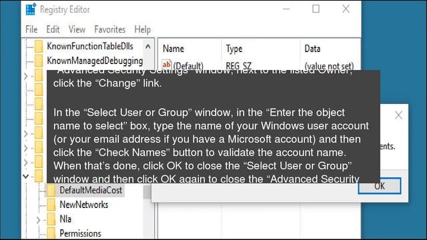Click the Registry Editor app icon

(x=31, y=9)
